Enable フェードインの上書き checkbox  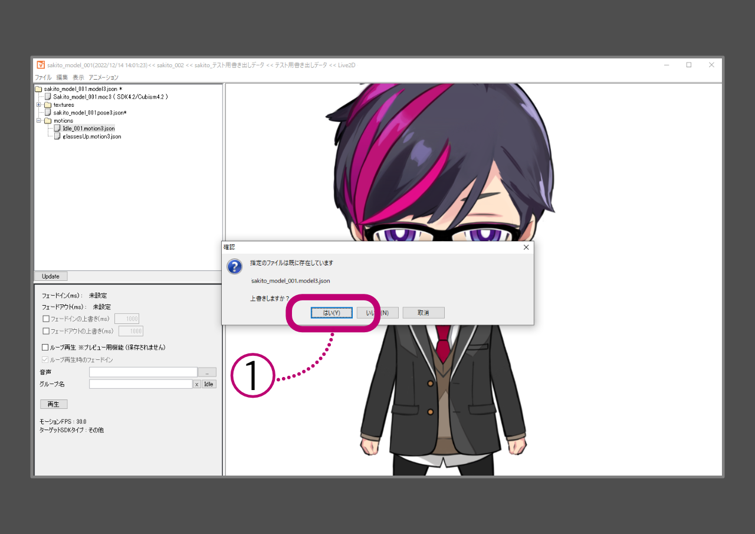46,319
